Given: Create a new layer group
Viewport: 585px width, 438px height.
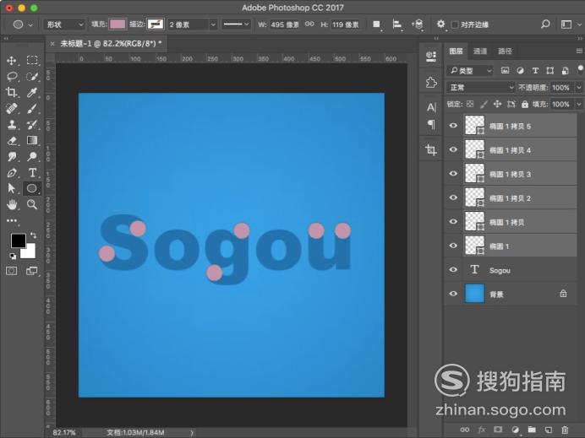Looking at the screenshot, I should (x=532, y=430).
